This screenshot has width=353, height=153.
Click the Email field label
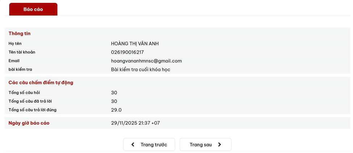point(14,61)
